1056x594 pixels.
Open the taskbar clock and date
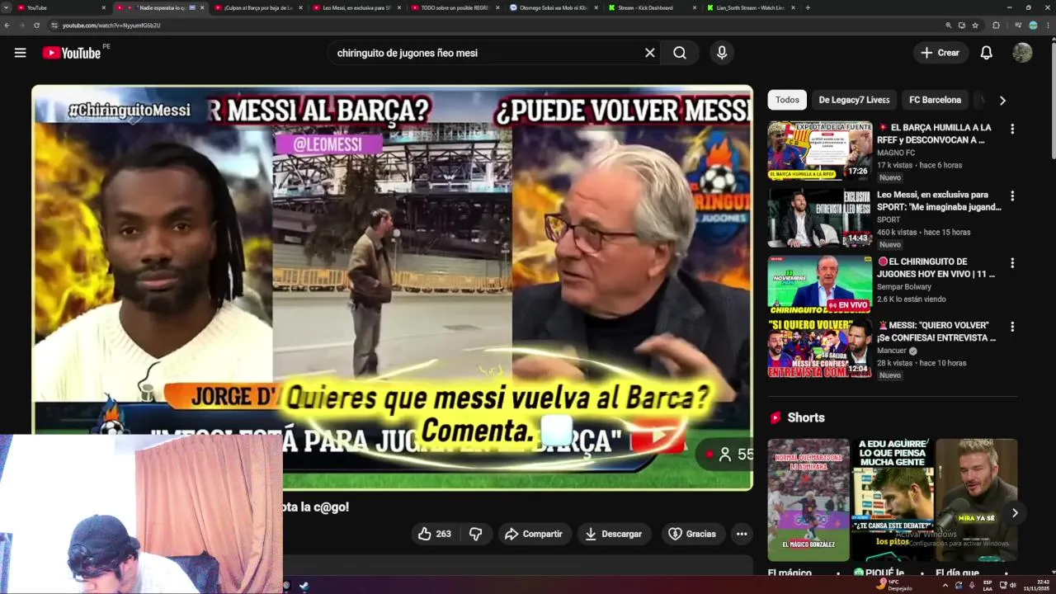click(x=1036, y=585)
